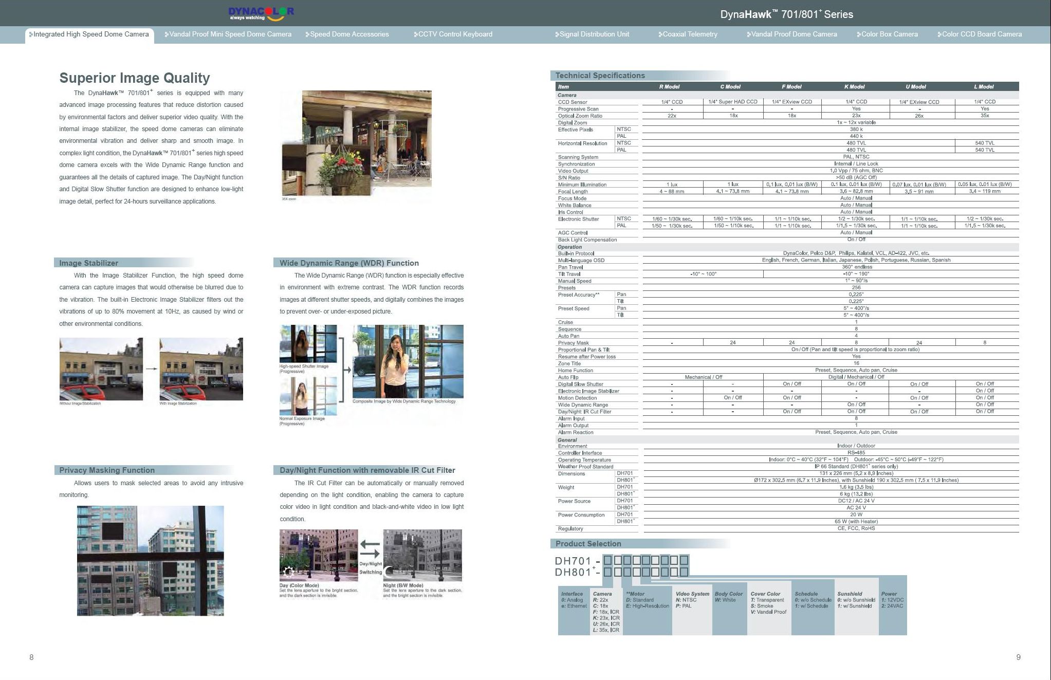Open the Speed Dome Accessories tab

click(x=347, y=34)
